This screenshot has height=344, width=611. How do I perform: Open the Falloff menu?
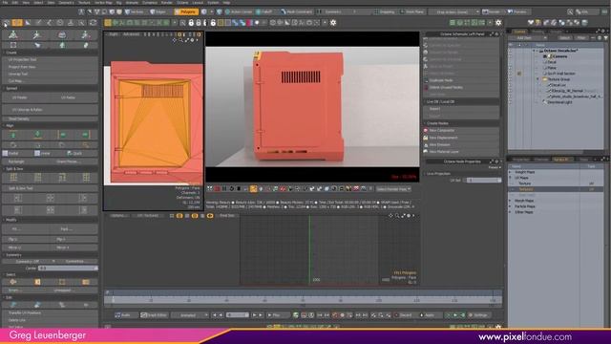point(265,11)
